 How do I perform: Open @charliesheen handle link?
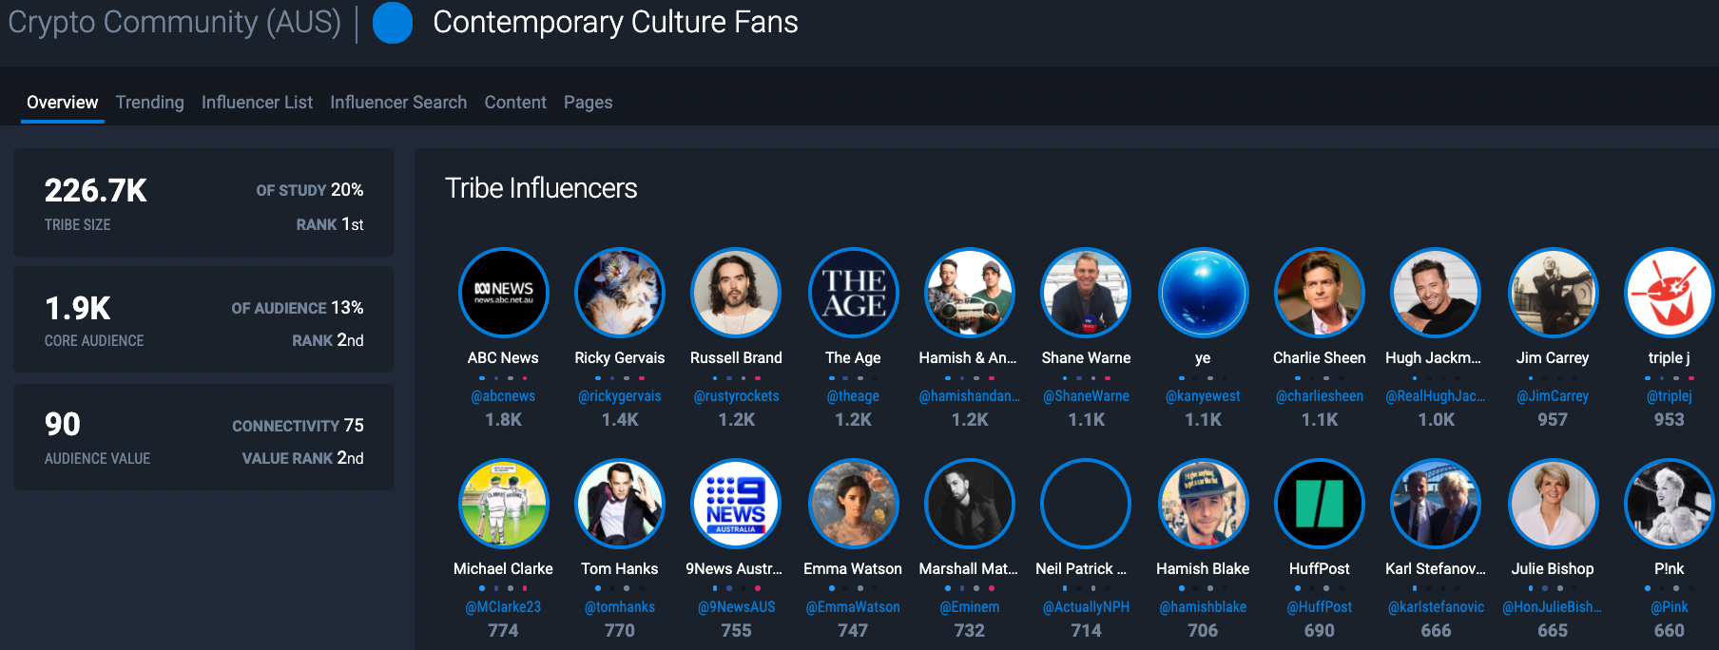point(1320,396)
